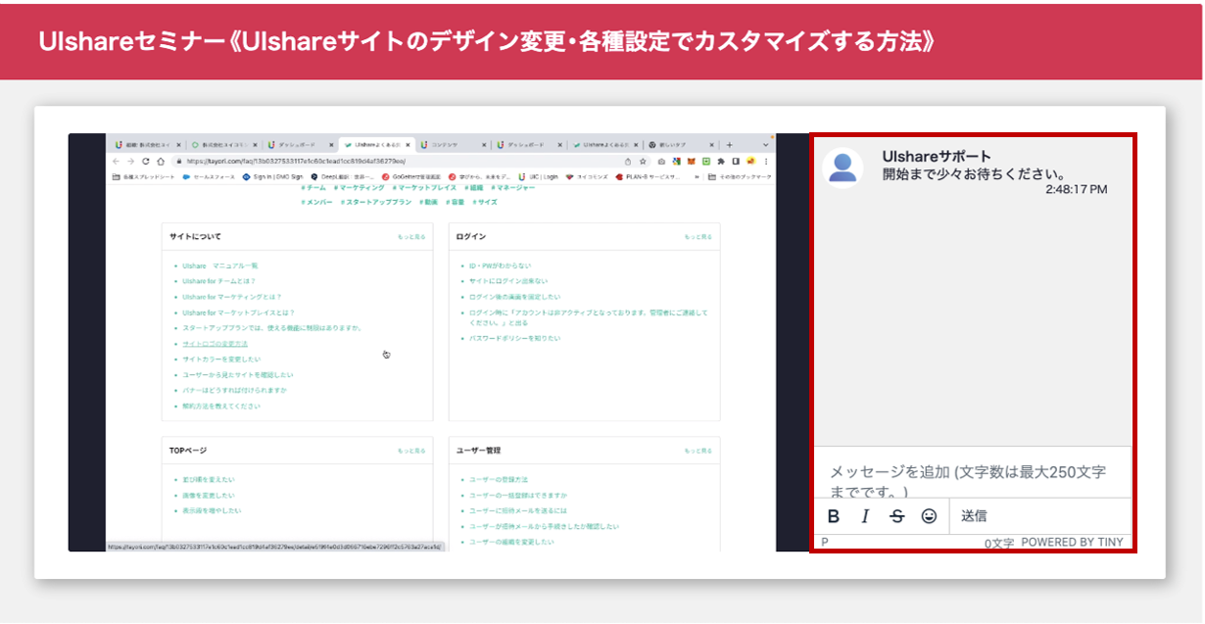Click the #マーケットプレイス hashtag link
Viewport: 1205px width, 624px height.
[424, 186]
